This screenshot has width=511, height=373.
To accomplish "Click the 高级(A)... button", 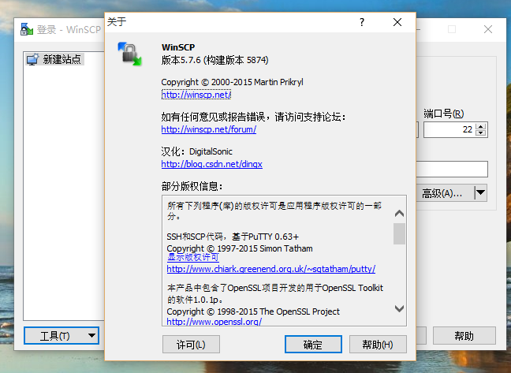I will (x=442, y=192).
